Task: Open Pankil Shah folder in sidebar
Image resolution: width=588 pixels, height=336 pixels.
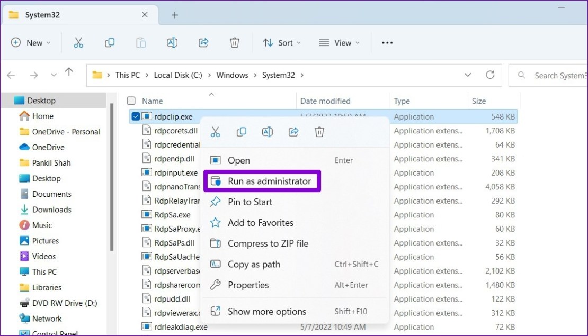Action: click(x=51, y=163)
